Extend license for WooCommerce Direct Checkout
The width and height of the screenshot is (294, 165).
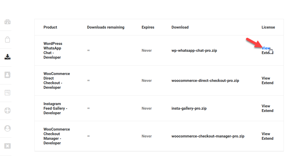[267, 83]
